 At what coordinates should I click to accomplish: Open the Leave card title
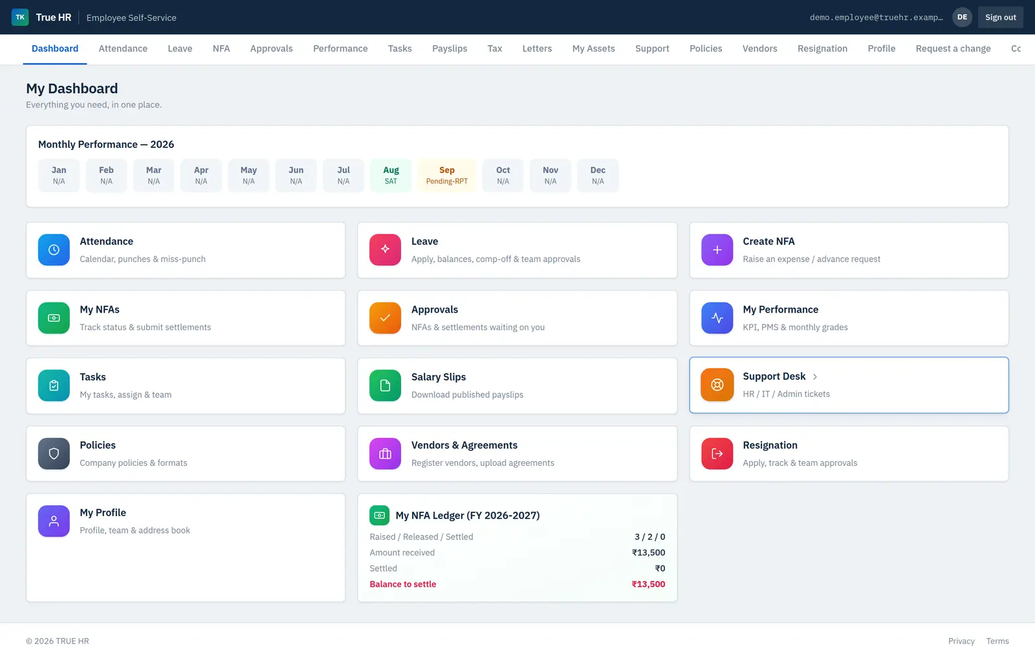click(424, 242)
